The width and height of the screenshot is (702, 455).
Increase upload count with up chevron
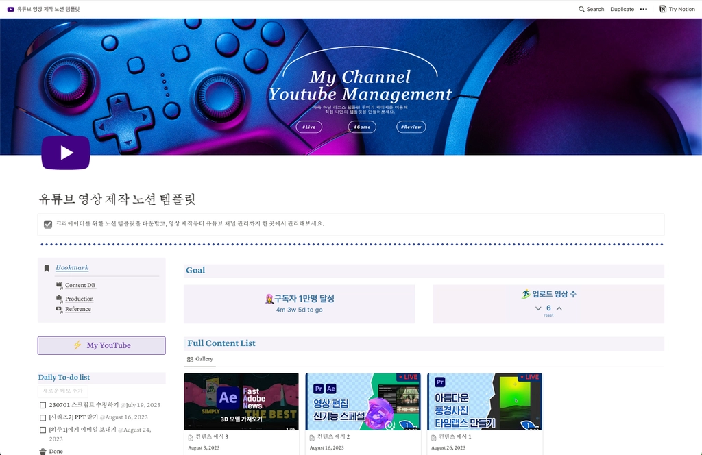click(x=559, y=308)
